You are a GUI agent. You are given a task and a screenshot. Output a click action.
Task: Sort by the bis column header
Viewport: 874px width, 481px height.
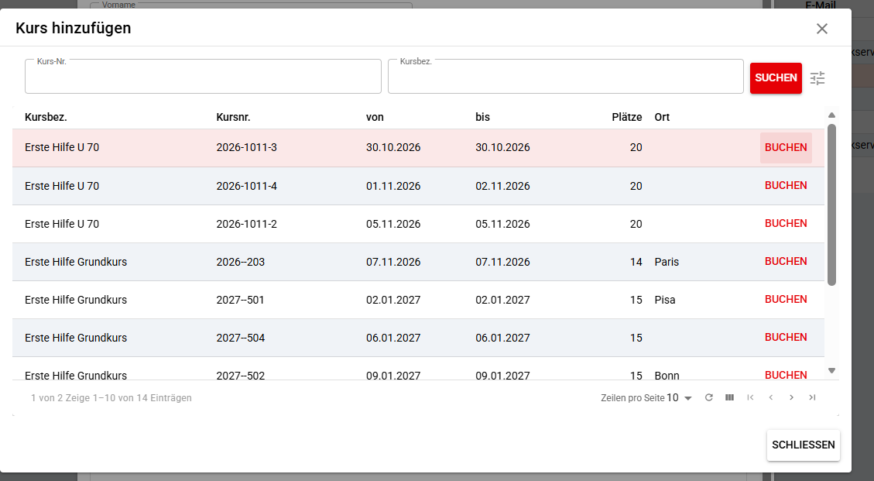[483, 117]
